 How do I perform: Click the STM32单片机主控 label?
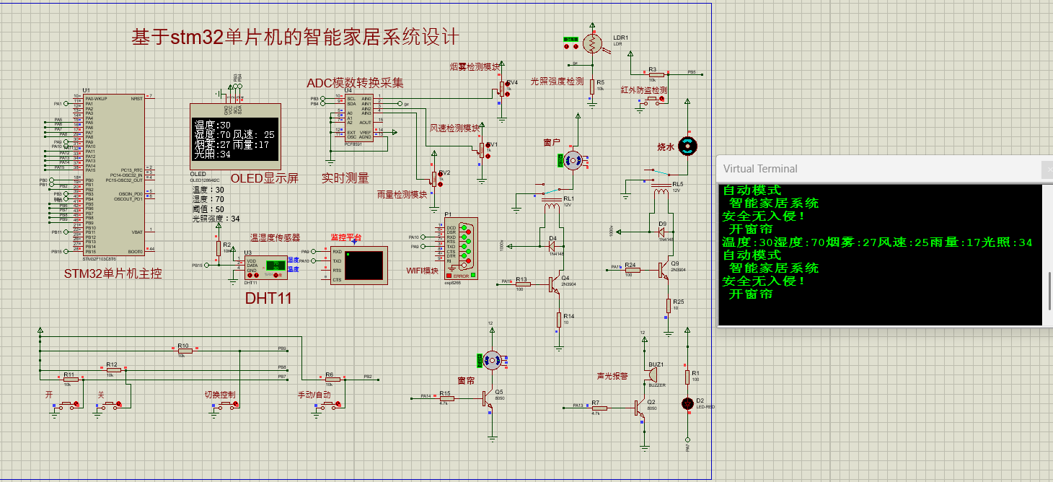(113, 273)
